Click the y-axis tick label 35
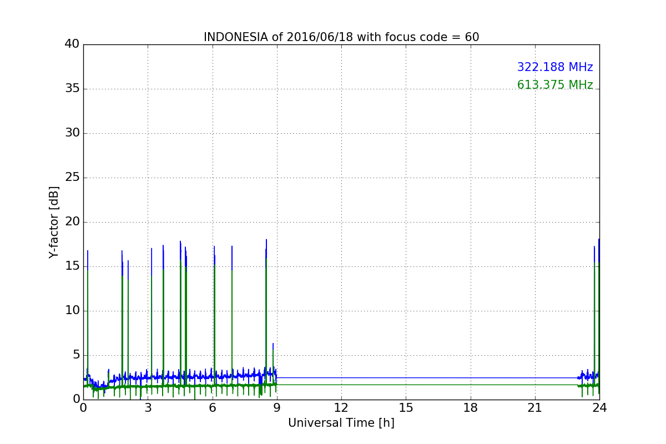 click(x=72, y=89)
